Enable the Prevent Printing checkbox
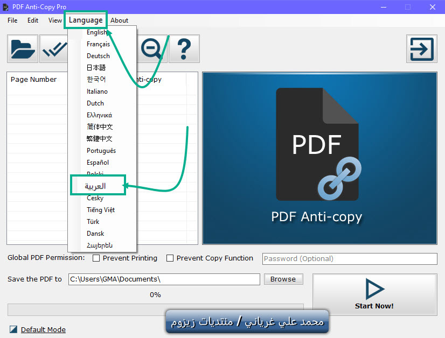Screen dimensions: 445x338 click(x=96, y=258)
